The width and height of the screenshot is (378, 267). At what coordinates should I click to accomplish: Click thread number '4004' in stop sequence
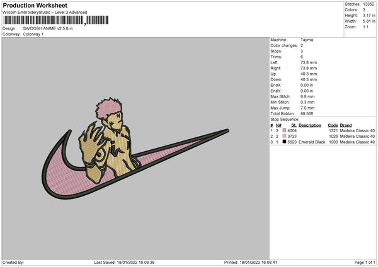coord(292,130)
